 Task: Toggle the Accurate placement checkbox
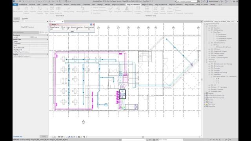coord(77,29)
